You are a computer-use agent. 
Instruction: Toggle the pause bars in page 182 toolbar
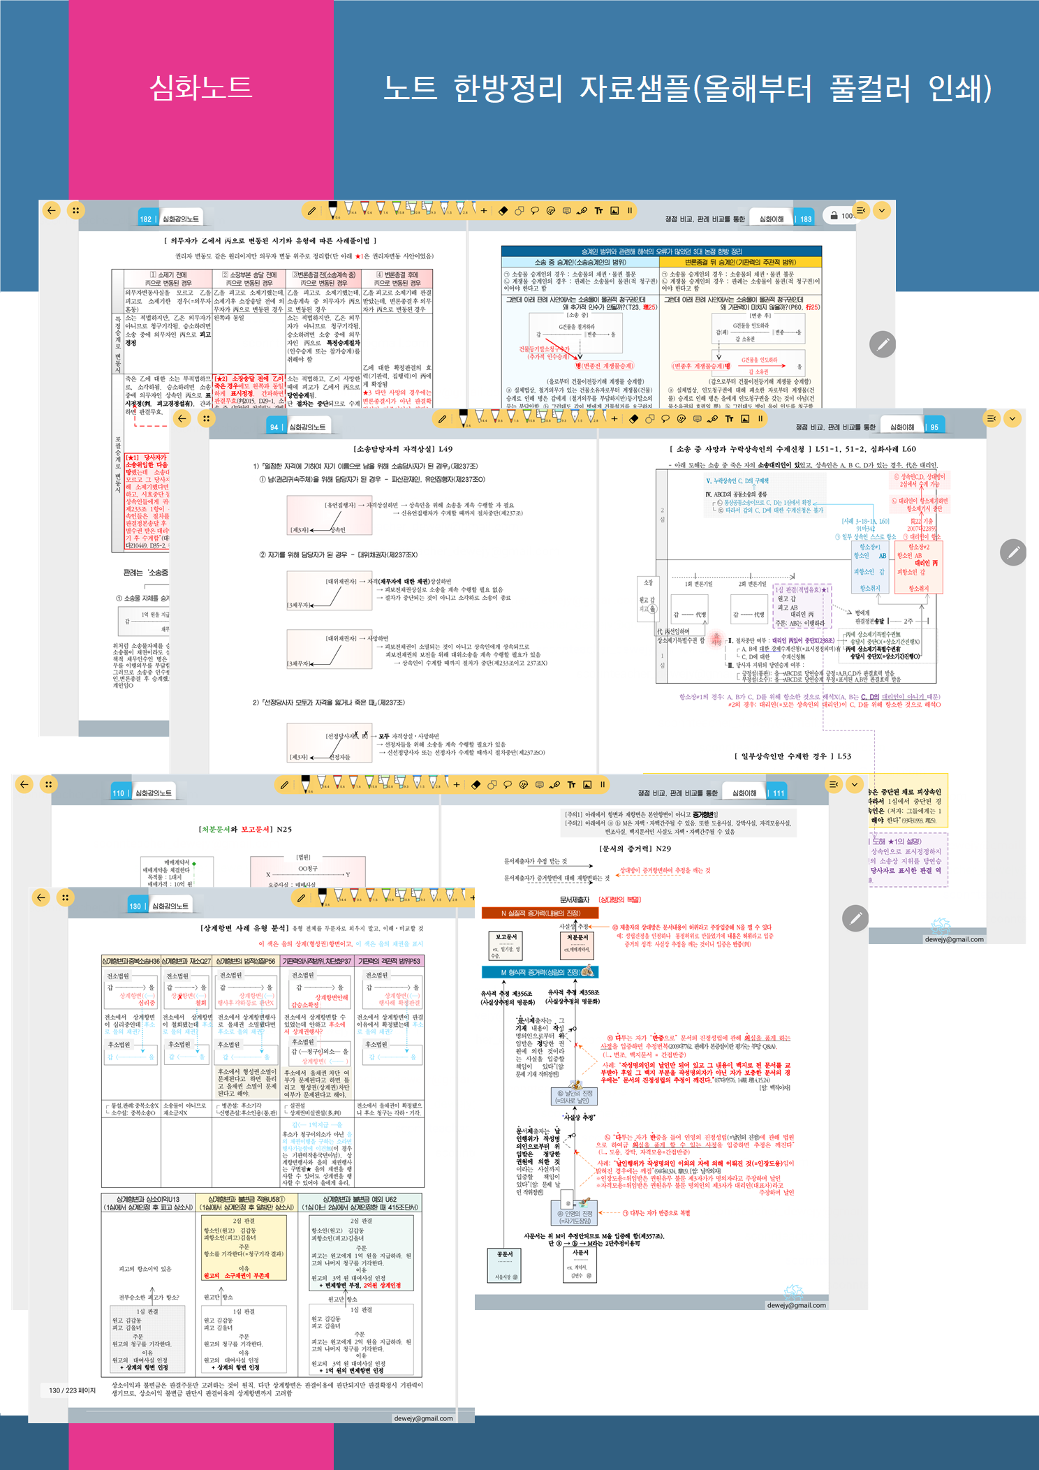tap(629, 210)
